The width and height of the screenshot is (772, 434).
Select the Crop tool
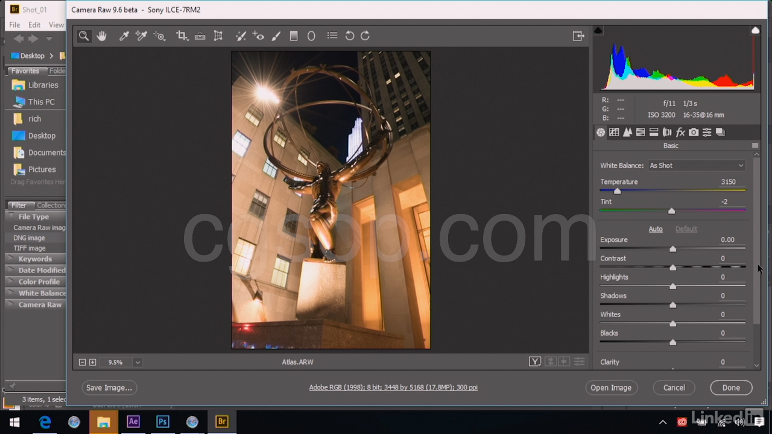(182, 36)
